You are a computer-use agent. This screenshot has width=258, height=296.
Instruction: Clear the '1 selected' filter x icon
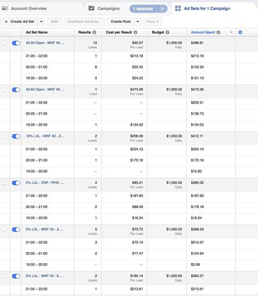[162, 9]
